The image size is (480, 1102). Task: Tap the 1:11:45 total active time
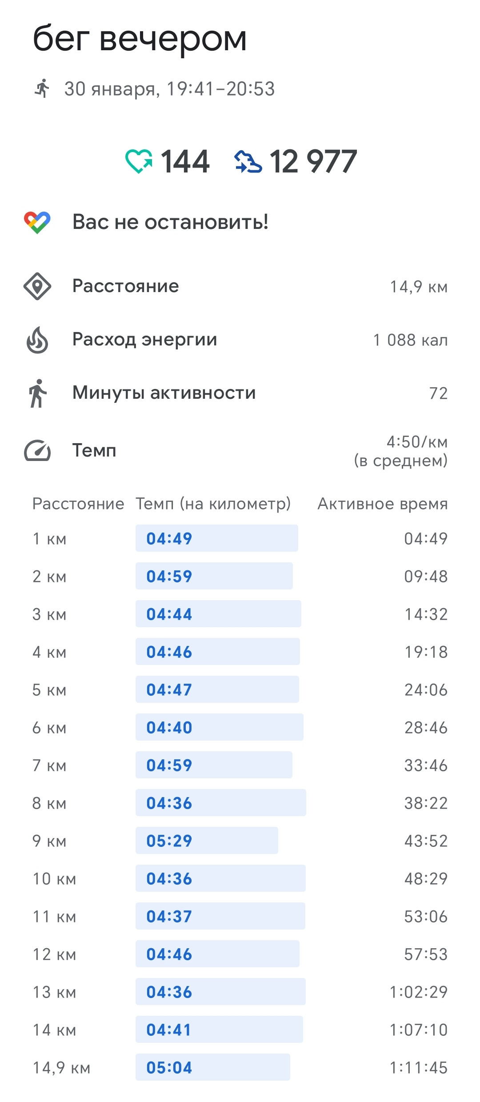coord(419,1068)
